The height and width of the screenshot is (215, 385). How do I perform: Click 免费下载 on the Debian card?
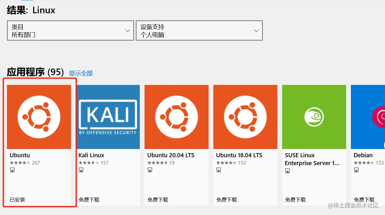(x=364, y=200)
